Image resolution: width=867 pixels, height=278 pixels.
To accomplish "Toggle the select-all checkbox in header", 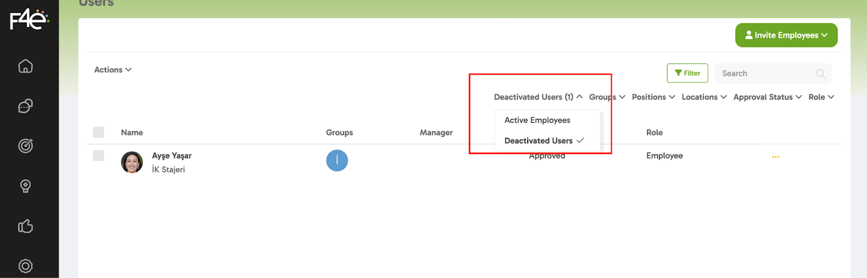I will 99,133.
